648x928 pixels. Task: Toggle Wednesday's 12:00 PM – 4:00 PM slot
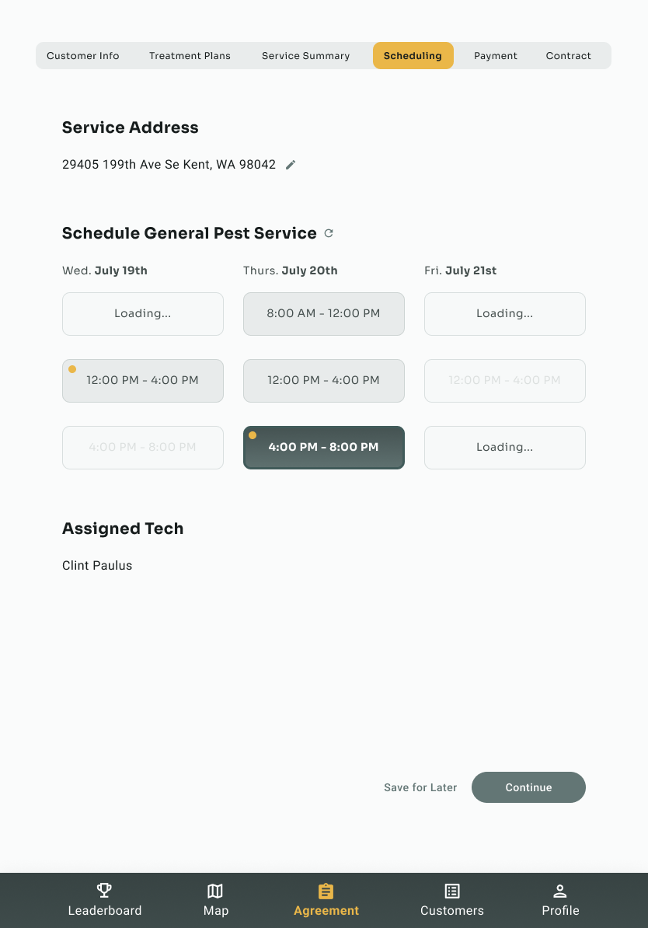click(143, 381)
